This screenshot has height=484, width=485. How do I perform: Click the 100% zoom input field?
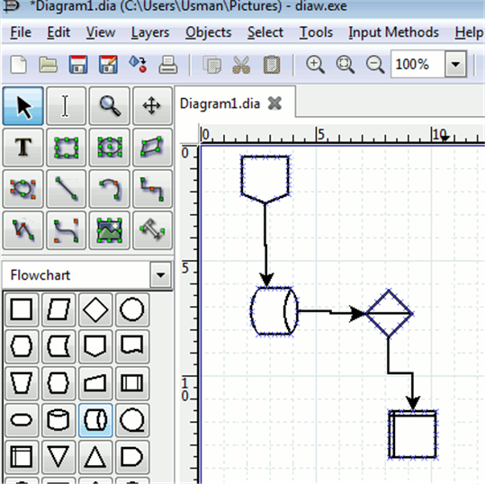point(418,65)
